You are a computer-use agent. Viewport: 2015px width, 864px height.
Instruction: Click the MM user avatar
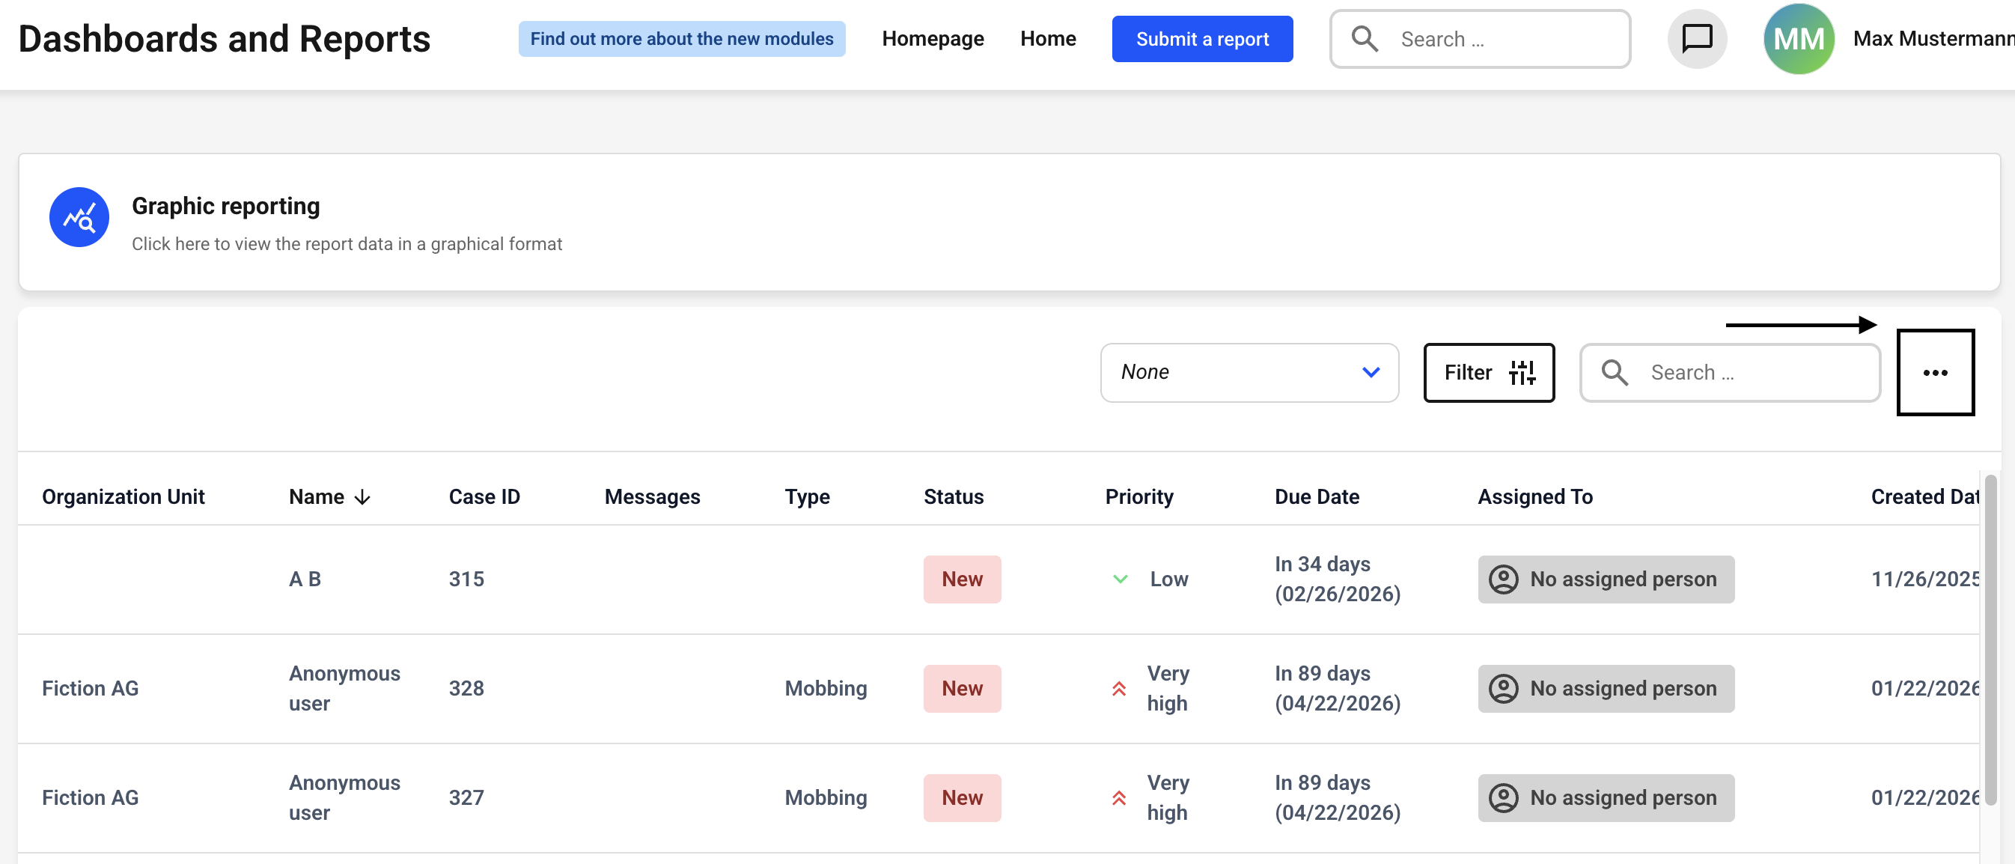(x=1799, y=38)
